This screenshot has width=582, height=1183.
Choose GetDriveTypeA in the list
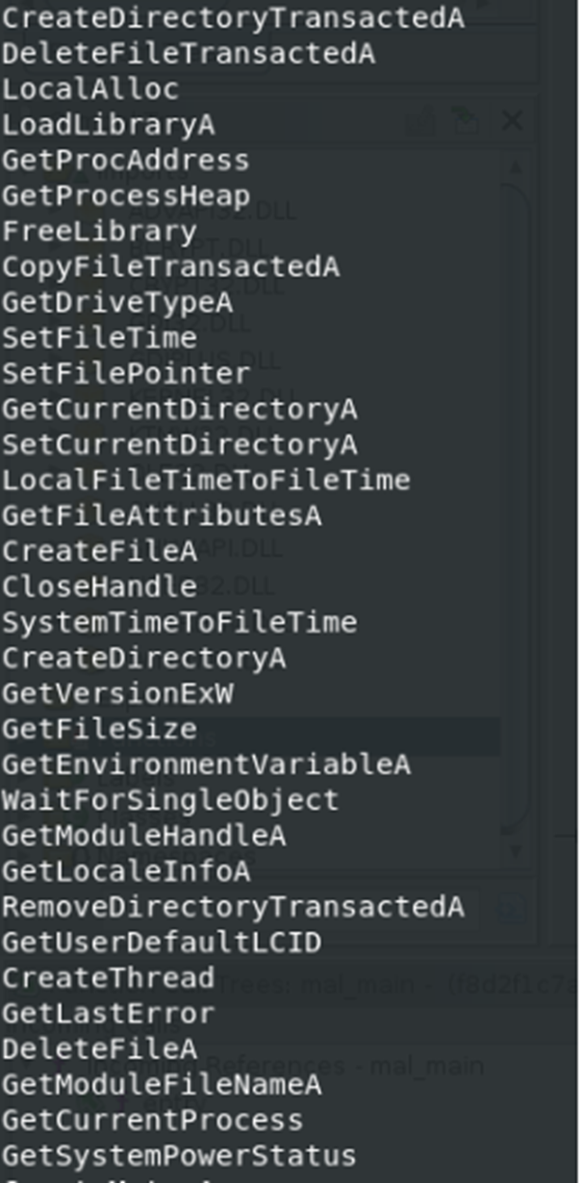click(117, 303)
